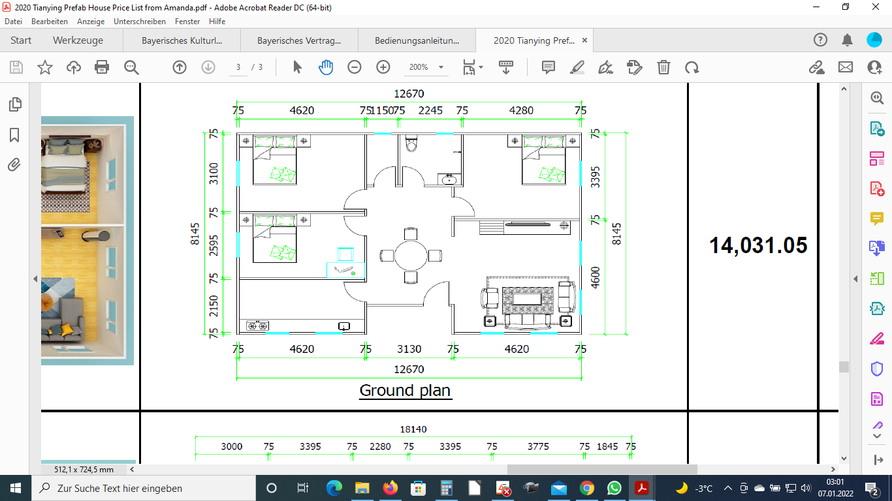Click the horizontal scrollbar thumb

601,469
